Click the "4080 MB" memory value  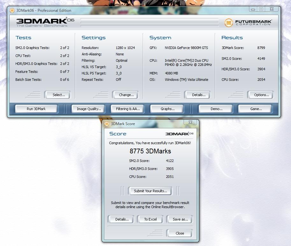point(171,74)
